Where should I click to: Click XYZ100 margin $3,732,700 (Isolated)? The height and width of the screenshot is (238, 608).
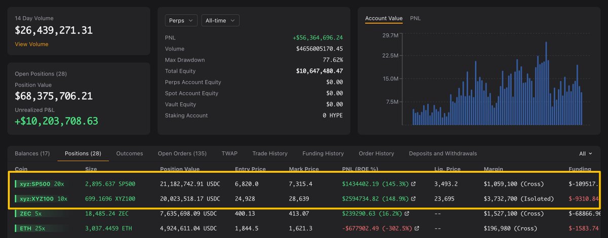pos(518,199)
